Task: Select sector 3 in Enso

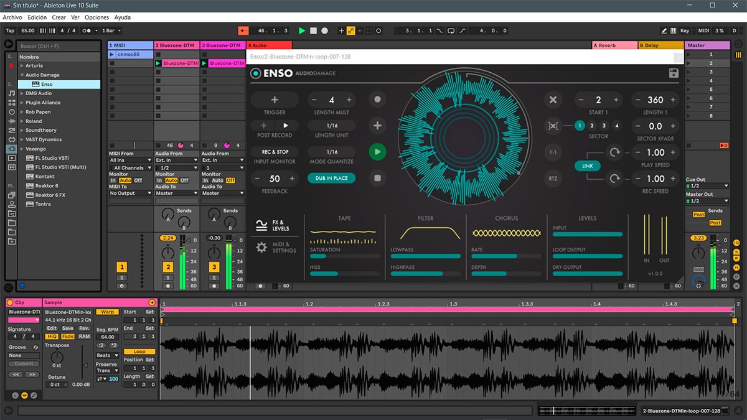Action: (x=604, y=126)
